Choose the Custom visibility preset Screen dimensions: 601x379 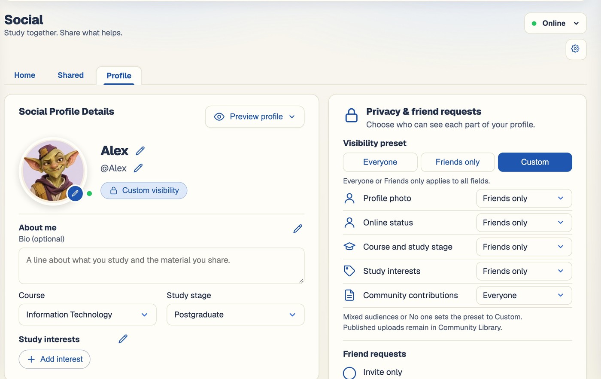tap(535, 162)
